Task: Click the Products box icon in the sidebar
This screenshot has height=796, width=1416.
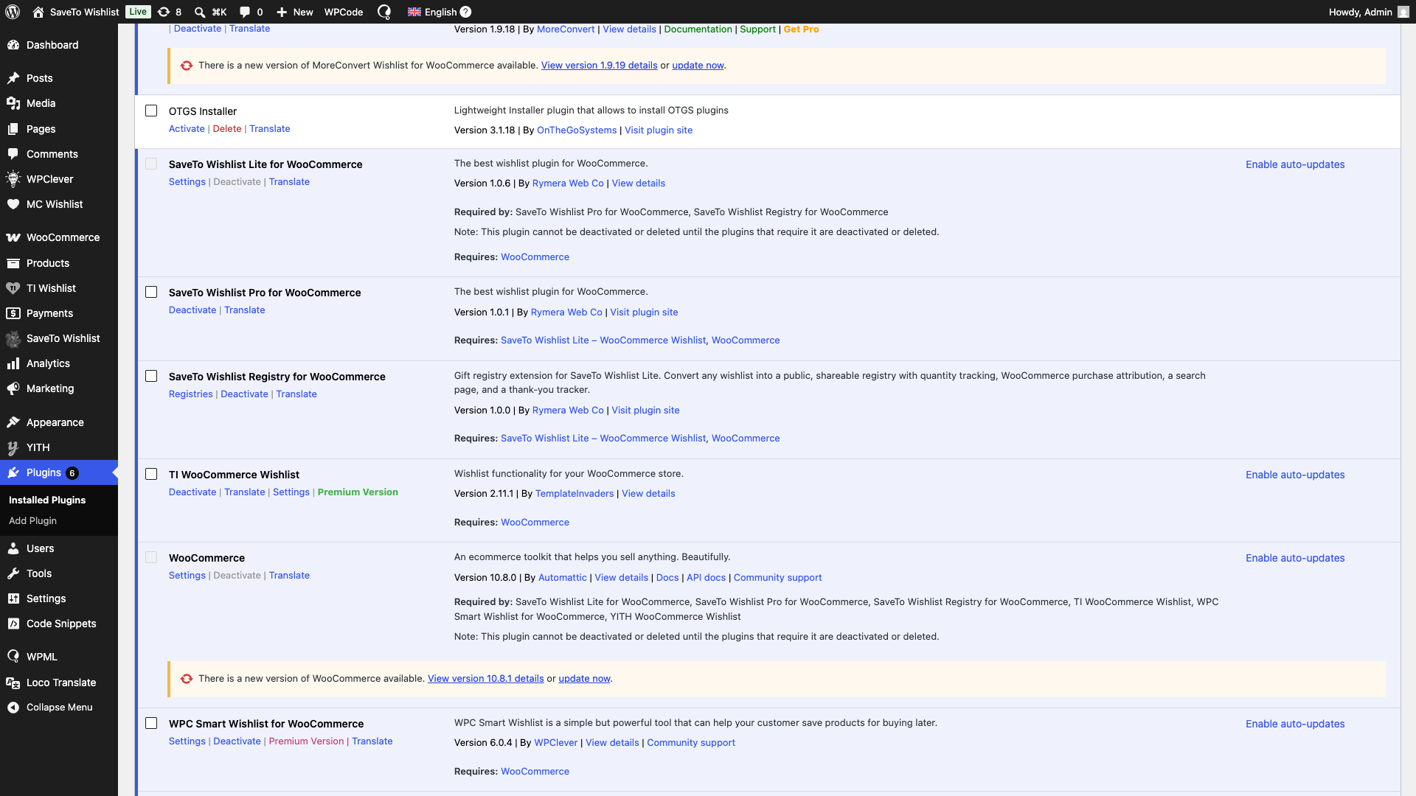Action: (13, 263)
